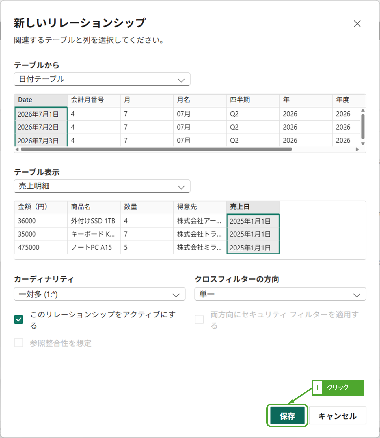Click the scroll right arrow in date table
This screenshot has width=380, height=438.
click(357, 149)
